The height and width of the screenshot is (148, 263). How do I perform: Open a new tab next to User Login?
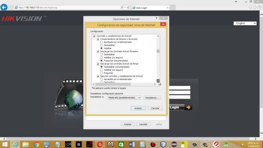pos(173,8)
